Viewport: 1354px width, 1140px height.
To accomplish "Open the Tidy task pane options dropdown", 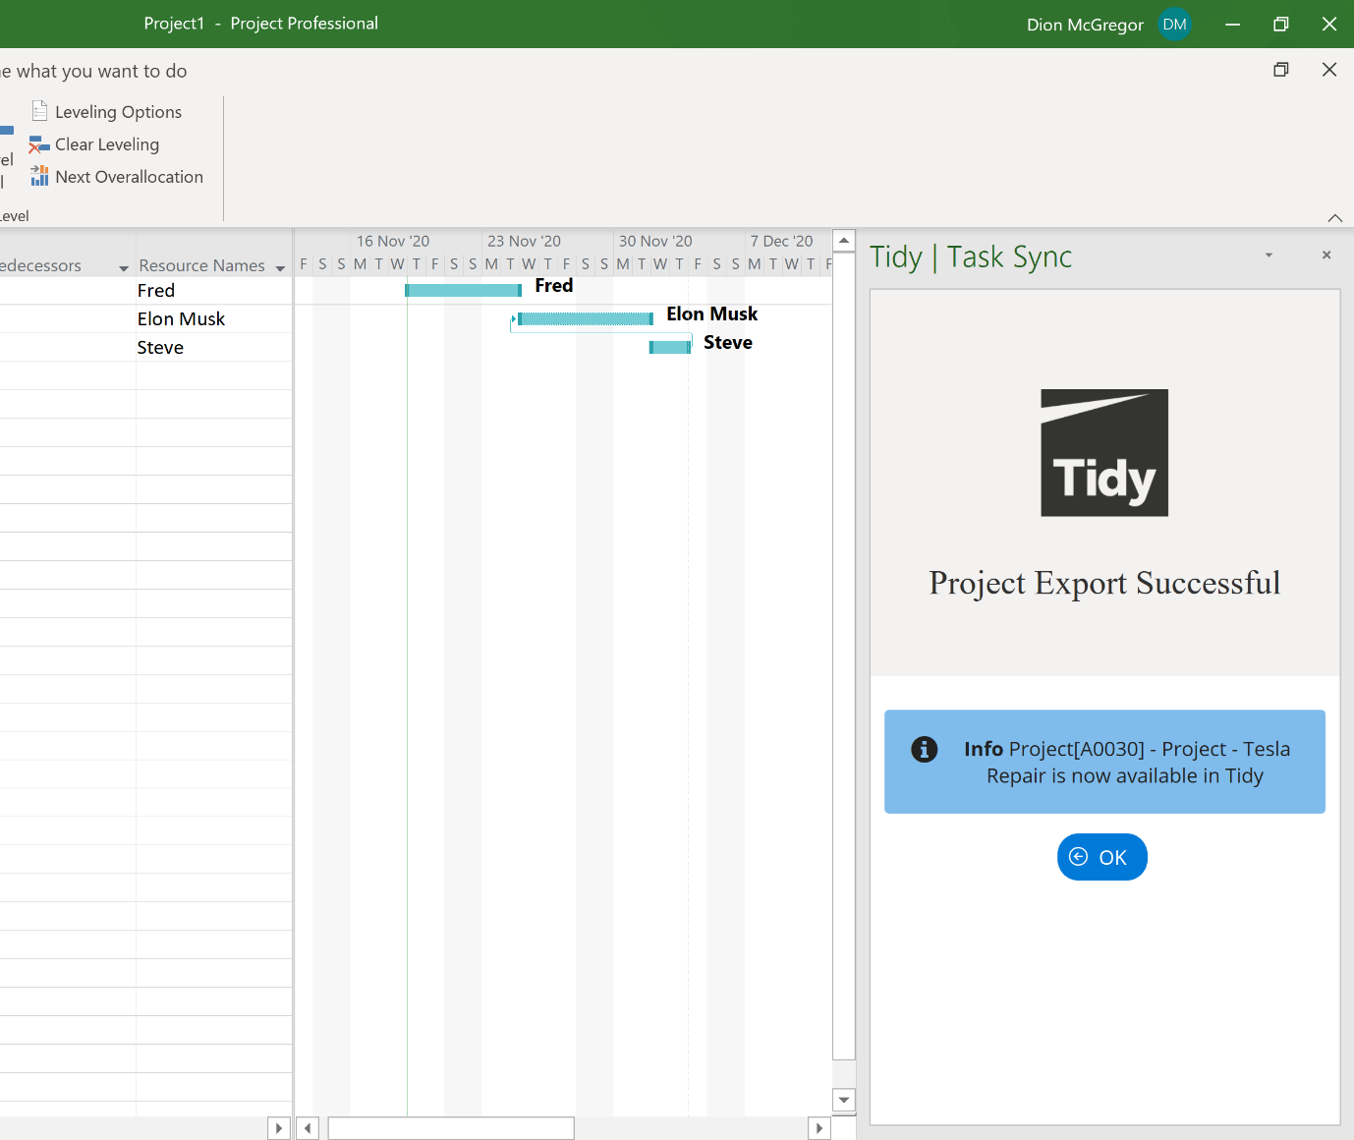I will [1269, 256].
